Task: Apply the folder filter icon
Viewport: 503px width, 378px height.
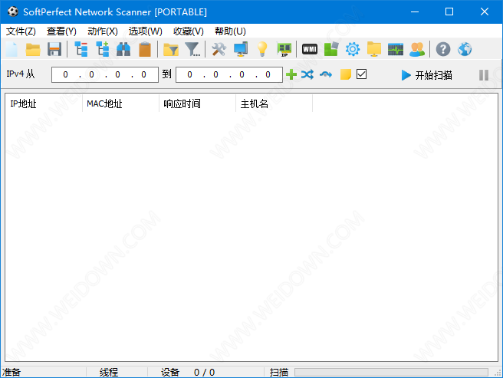Action: tap(171, 49)
